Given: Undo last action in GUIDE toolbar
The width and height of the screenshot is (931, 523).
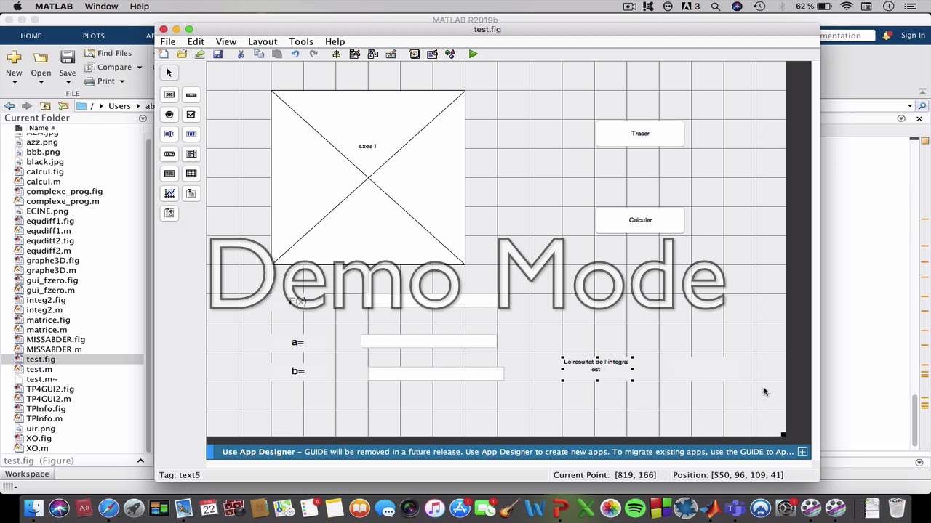Looking at the screenshot, I should [295, 54].
